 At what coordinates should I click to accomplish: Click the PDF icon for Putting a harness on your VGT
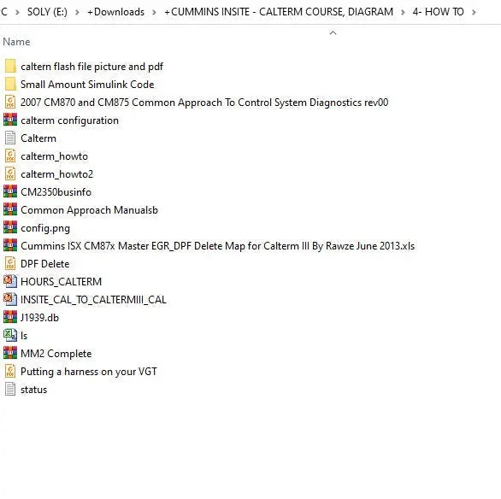[10, 372]
